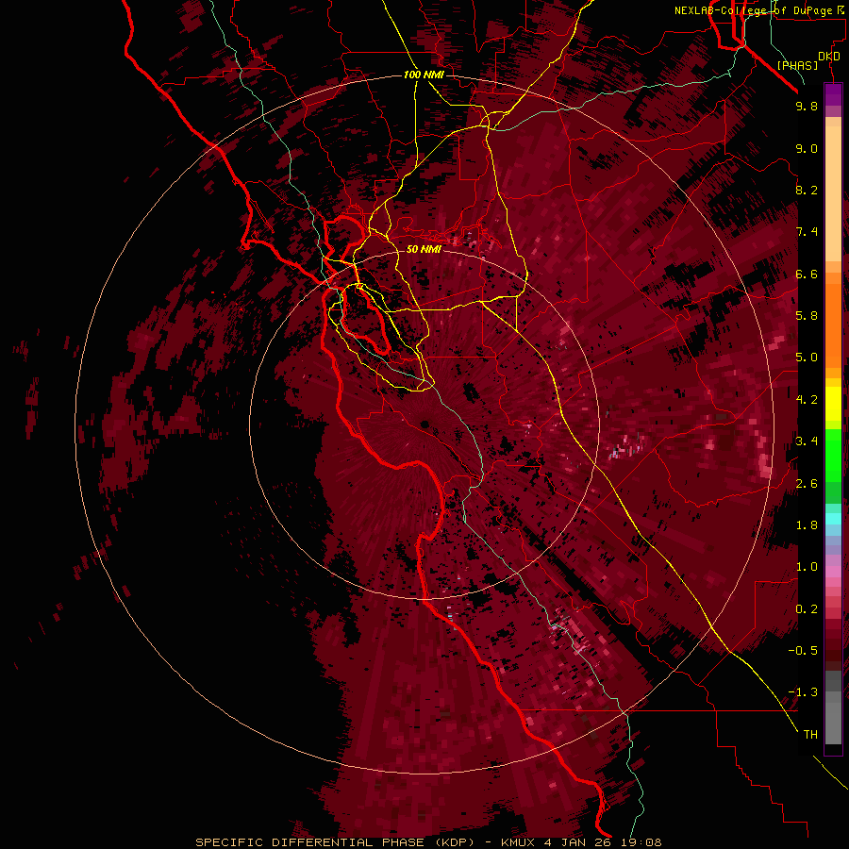Viewport: 849px width, 849px height.
Task: Click the 9.8 value on the color scale
Action: pyautogui.click(x=807, y=106)
